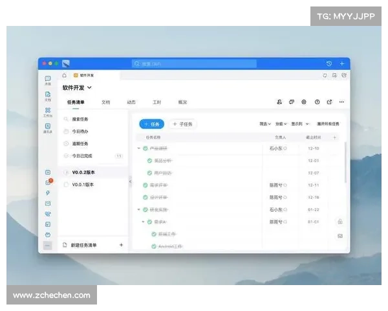The width and height of the screenshot is (388, 311).
Task: Click the history clock icon in title bar
Action: (x=329, y=63)
